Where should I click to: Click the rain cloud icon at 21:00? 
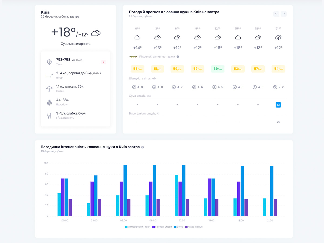point(278,38)
